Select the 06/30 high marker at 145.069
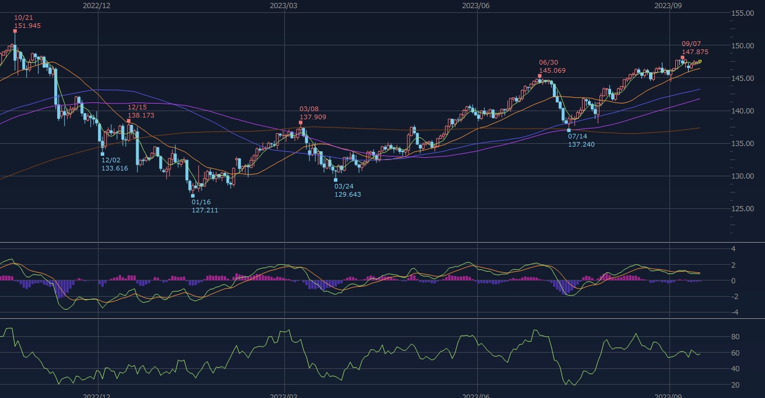Screen dimensions: 765x398 click(x=540, y=76)
